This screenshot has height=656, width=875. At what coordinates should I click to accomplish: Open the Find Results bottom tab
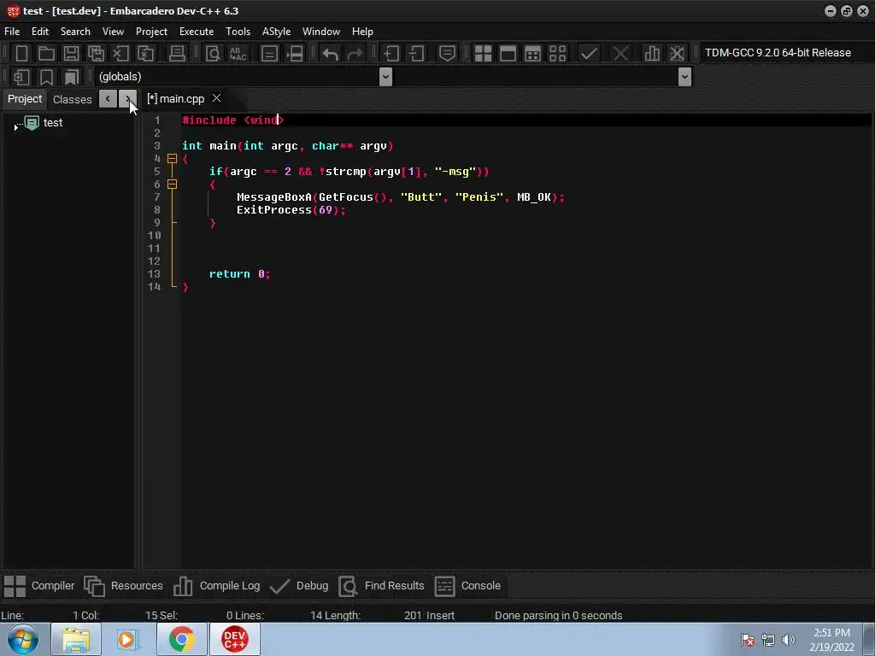point(382,586)
